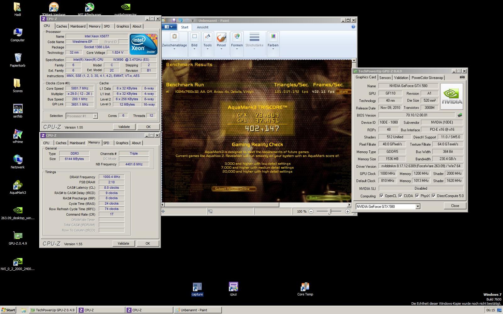
Task: Open the Windows Start button
Action: click(8, 310)
